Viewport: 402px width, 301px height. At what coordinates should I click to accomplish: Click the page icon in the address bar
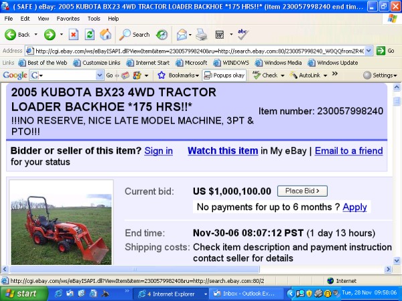coord(30,51)
